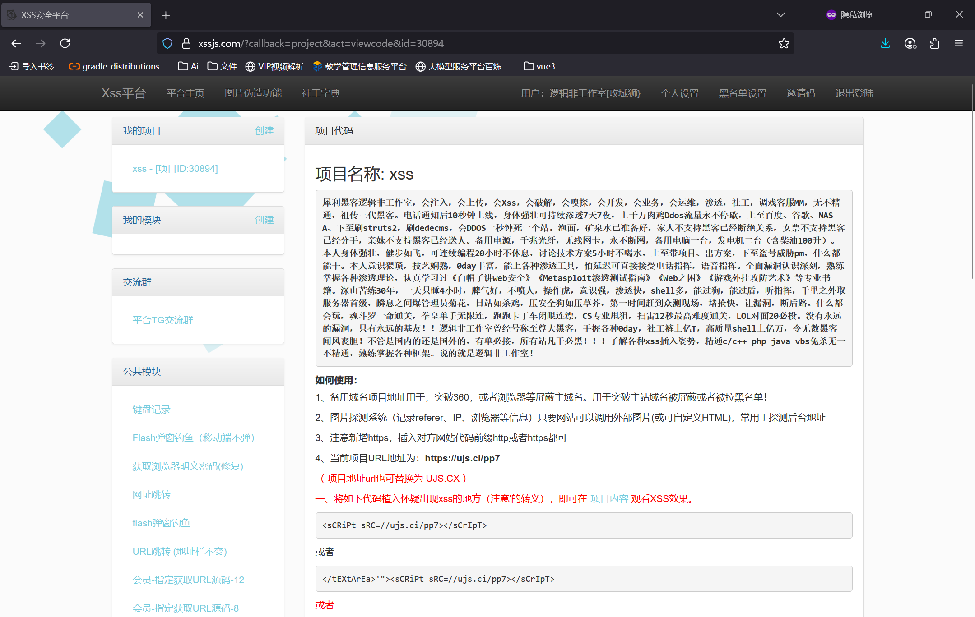Viewport: 975px width, 617px height.
Task: Open the 导入书签 bookmark item
Action: (x=35, y=66)
